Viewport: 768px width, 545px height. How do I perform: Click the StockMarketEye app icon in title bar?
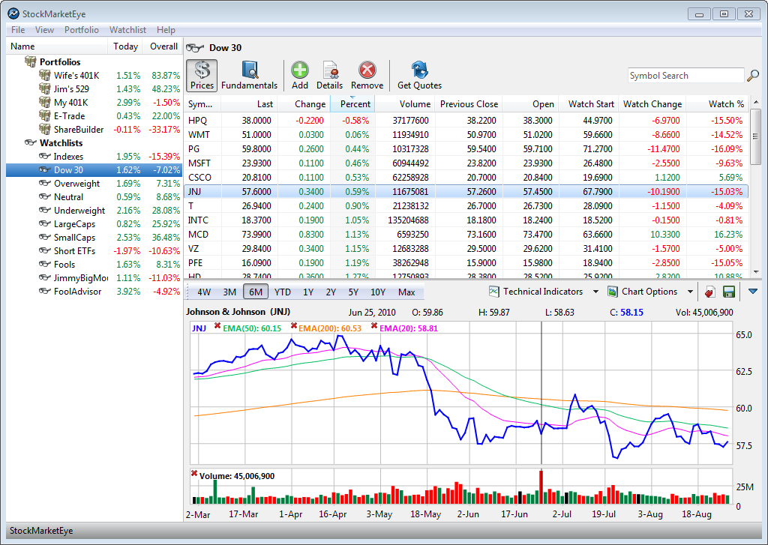(x=13, y=13)
